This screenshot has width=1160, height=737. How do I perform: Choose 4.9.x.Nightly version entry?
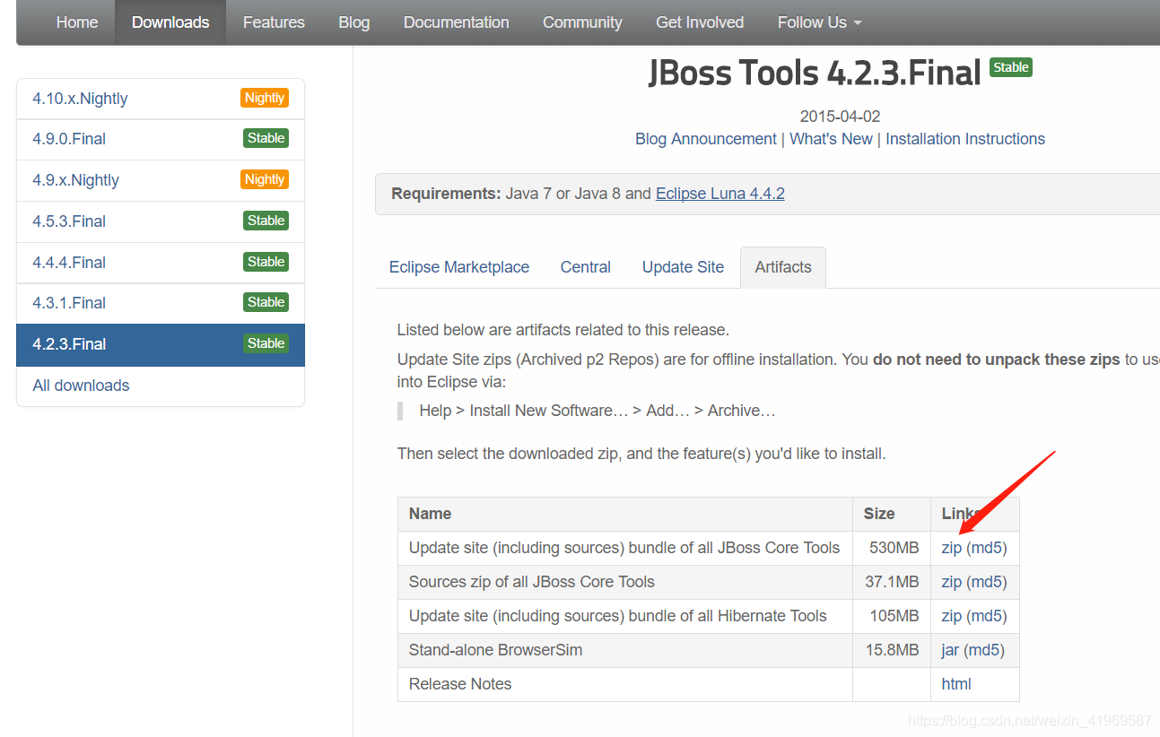(x=161, y=180)
